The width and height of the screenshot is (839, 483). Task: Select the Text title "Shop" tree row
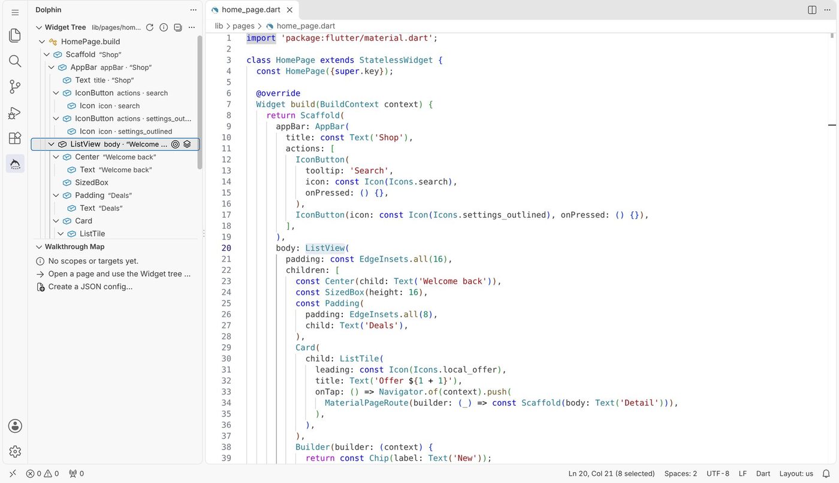(115, 80)
